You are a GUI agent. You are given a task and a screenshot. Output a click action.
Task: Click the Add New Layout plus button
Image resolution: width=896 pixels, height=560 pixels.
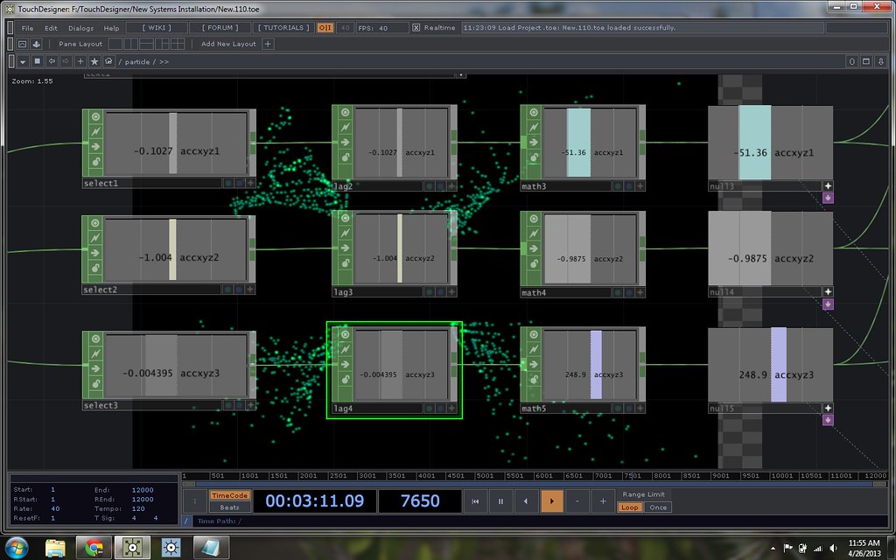(268, 44)
